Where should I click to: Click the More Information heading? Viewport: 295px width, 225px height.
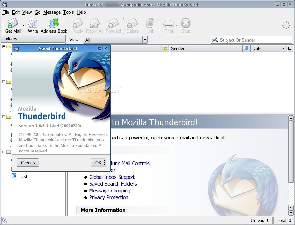tap(103, 210)
